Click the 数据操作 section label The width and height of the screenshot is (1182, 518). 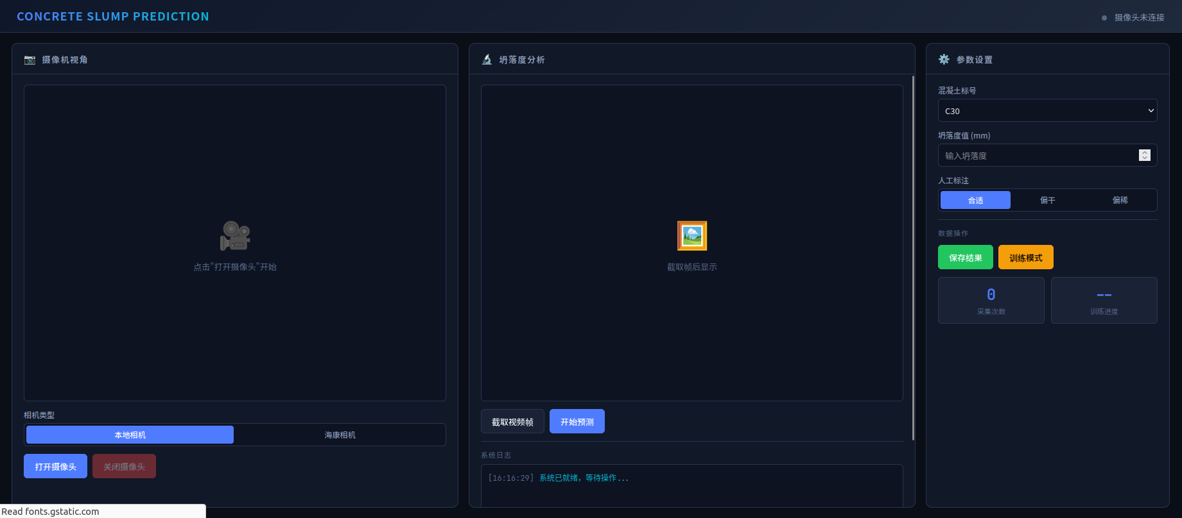(x=953, y=233)
